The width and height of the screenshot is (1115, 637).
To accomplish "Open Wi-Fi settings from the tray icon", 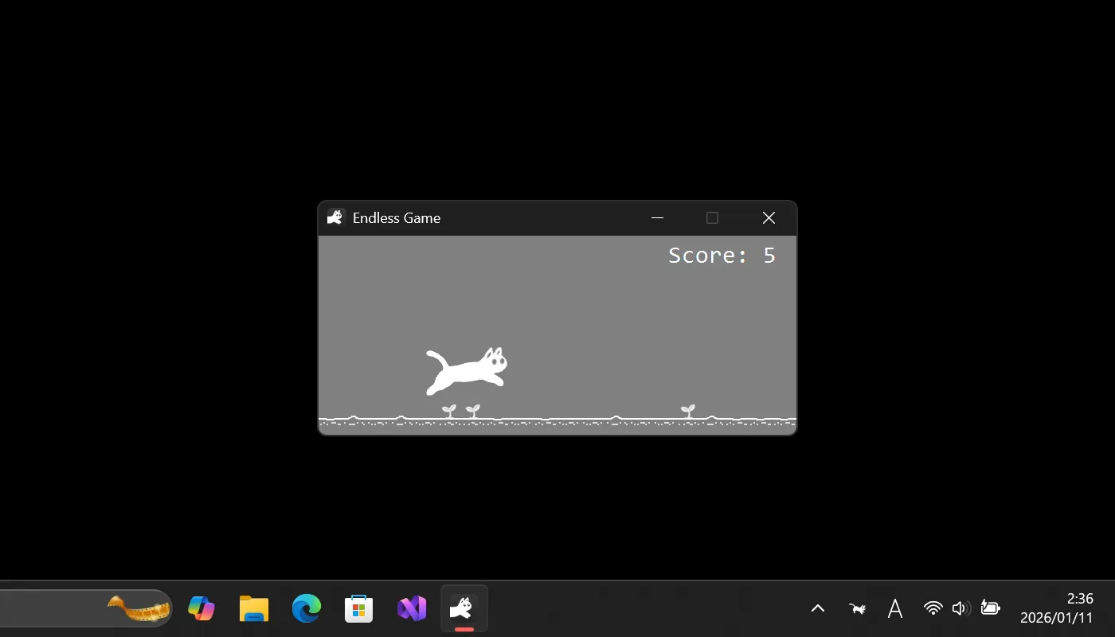I will pos(932,608).
